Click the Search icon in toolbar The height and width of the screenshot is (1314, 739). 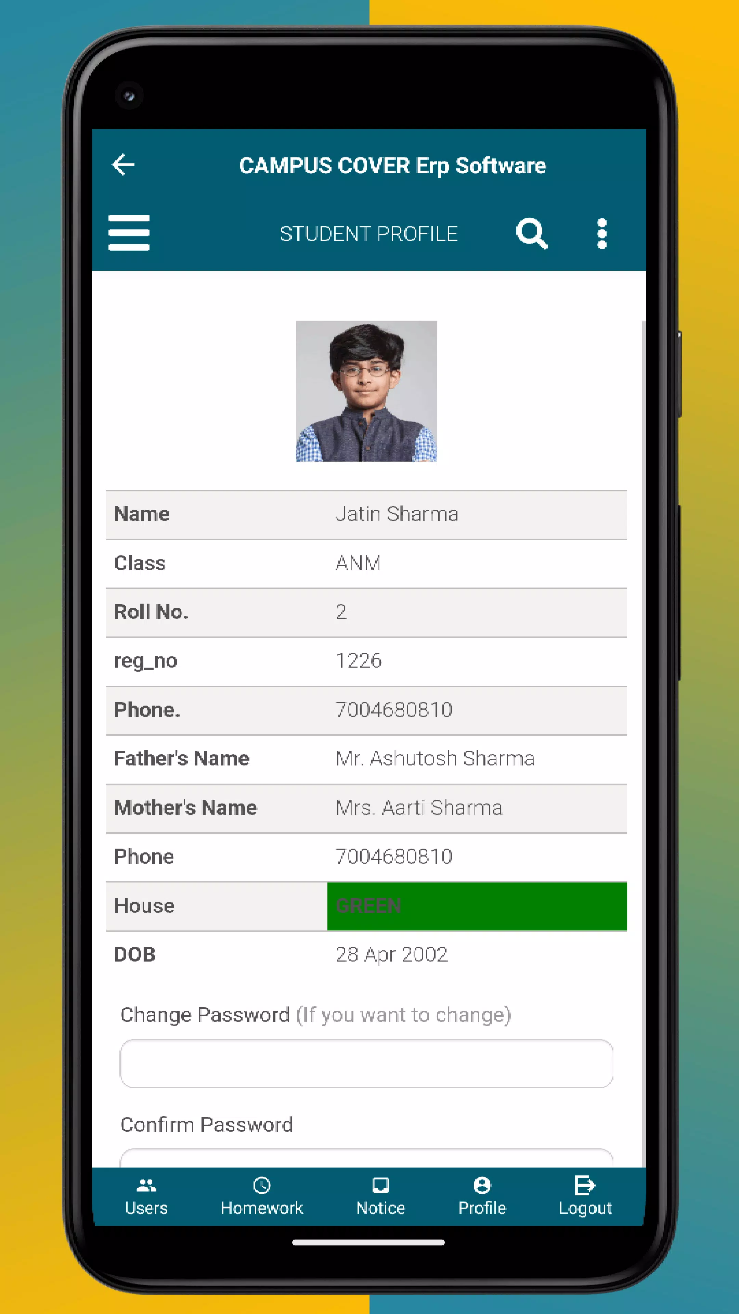(x=533, y=233)
